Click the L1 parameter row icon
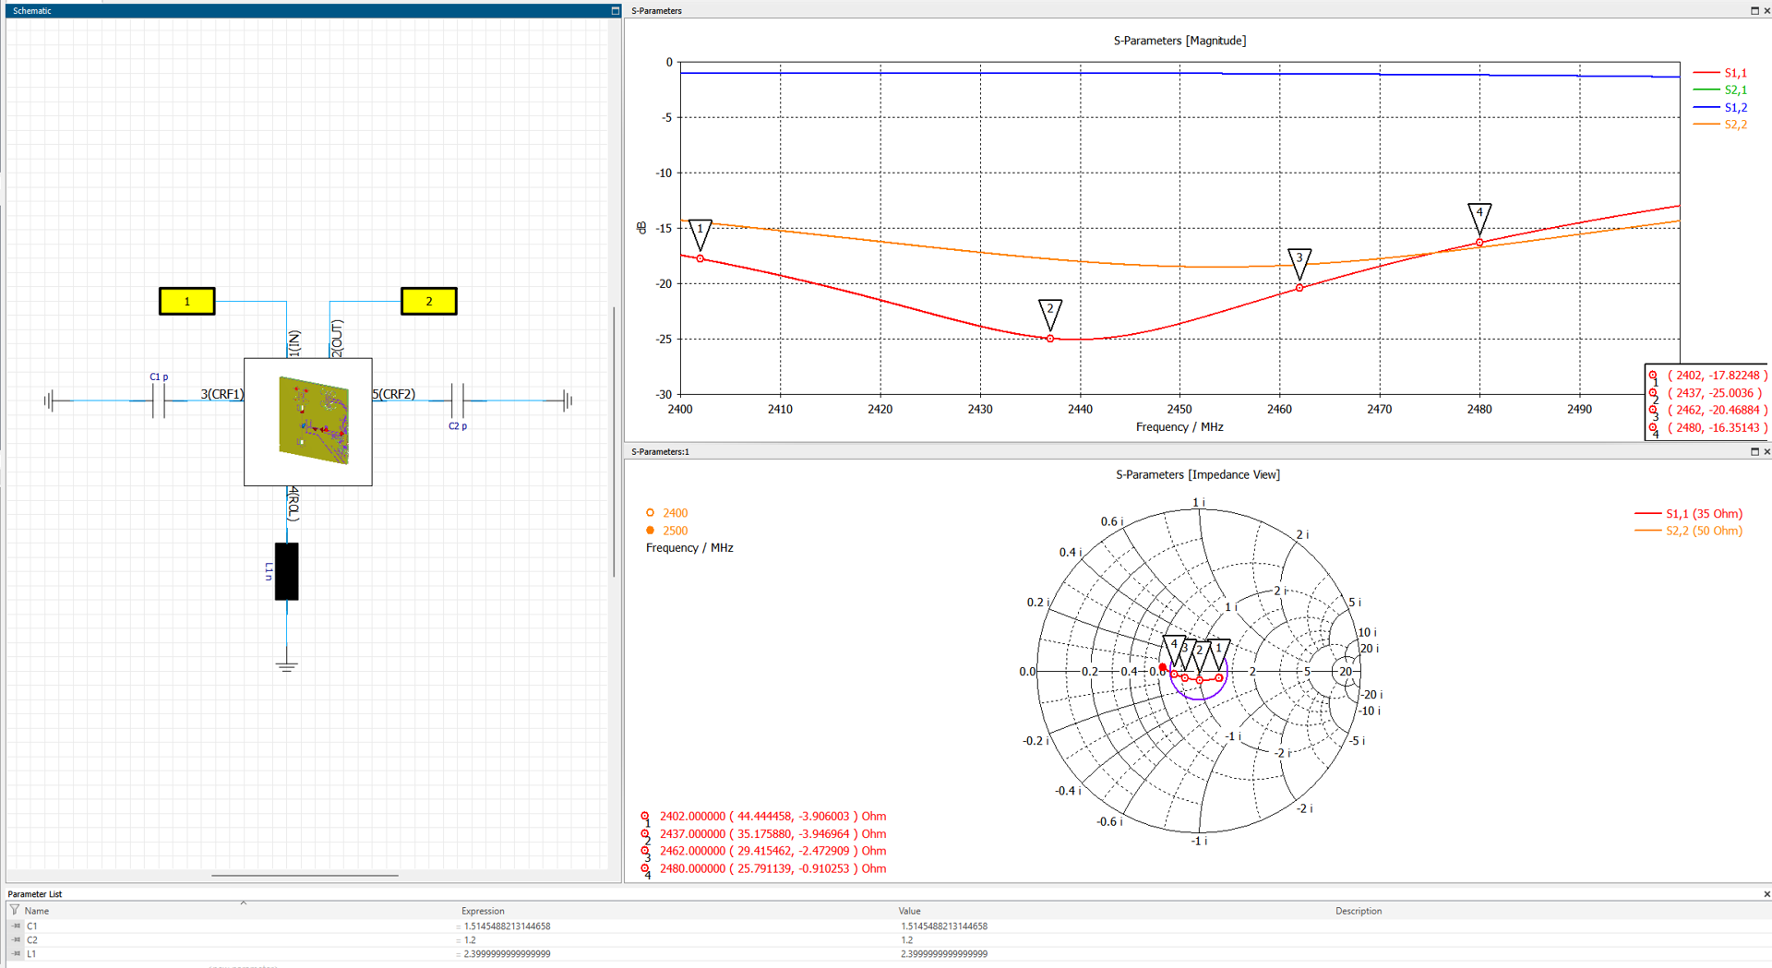 [x=16, y=953]
